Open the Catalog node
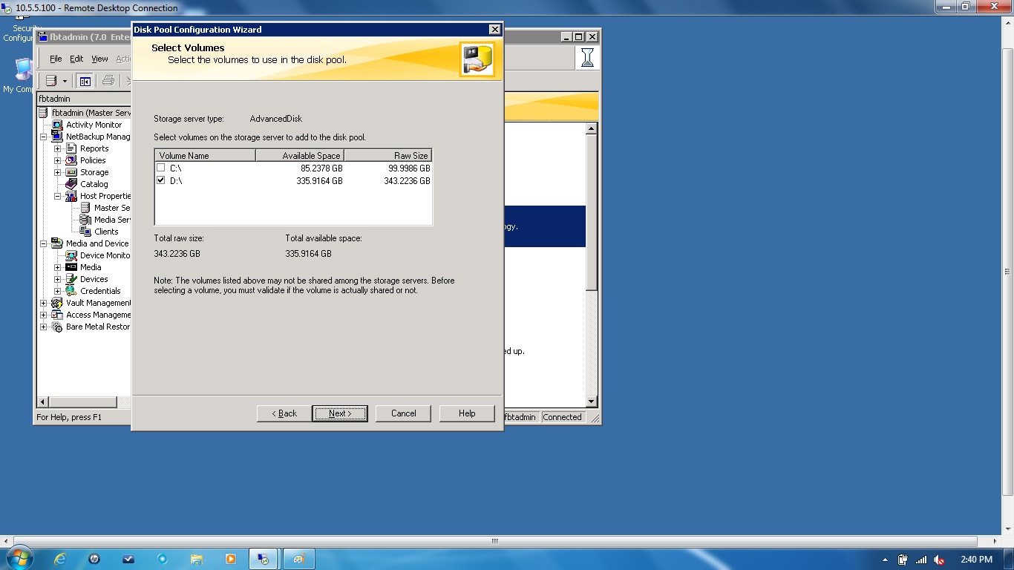This screenshot has width=1014, height=570. [94, 184]
